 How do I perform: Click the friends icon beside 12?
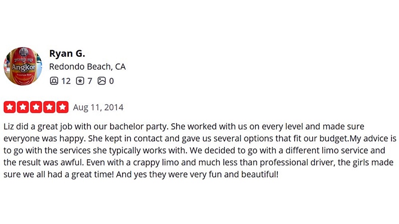54,81
